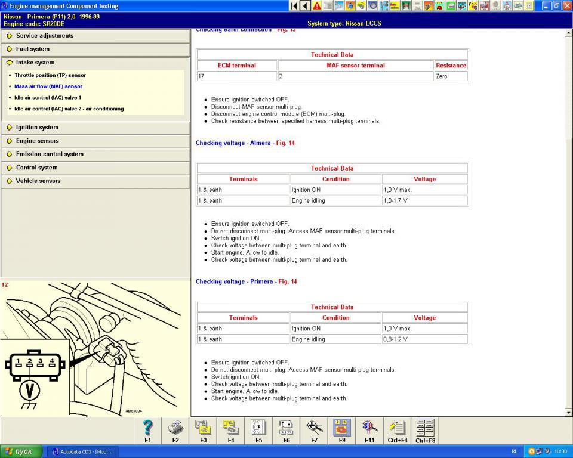The height and width of the screenshot is (458, 573).
Task: Click the yellow question-mark car toolbar icon
Action: coord(473,5)
